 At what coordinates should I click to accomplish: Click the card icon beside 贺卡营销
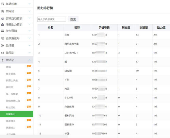click(x=2, y=31)
